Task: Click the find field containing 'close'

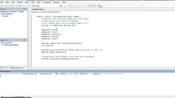Action: tap(46, 6)
